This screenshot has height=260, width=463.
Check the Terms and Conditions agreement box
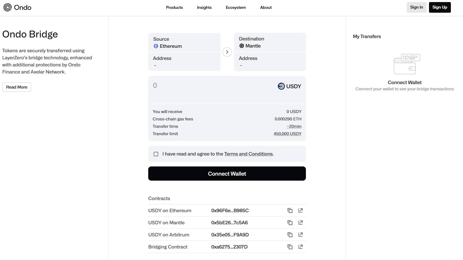click(x=156, y=154)
